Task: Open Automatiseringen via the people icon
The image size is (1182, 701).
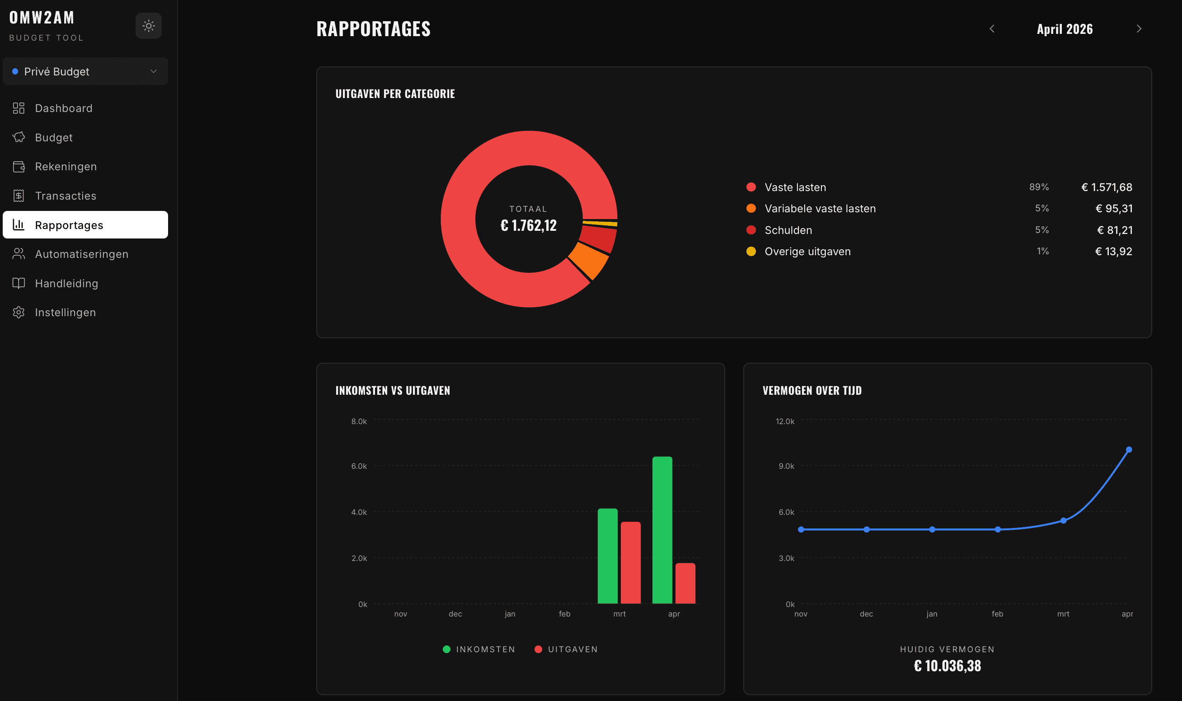Action: click(x=19, y=254)
